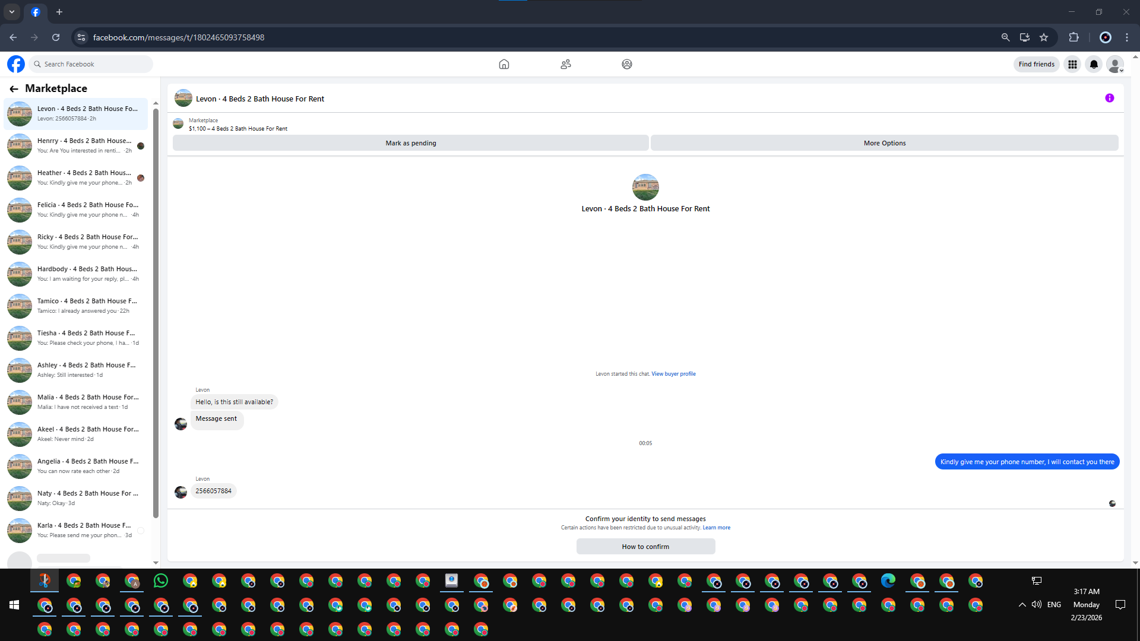The image size is (1140, 641).
Task: Open Karla conversation in list
Action: pos(76,531)
